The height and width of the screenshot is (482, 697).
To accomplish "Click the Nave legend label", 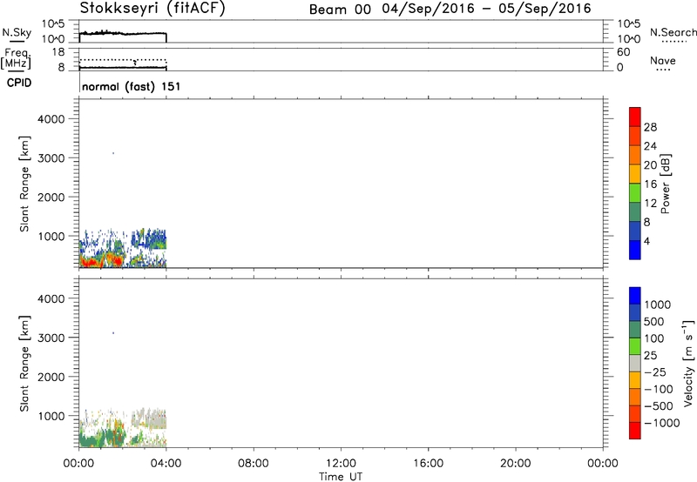I will 663,61.
